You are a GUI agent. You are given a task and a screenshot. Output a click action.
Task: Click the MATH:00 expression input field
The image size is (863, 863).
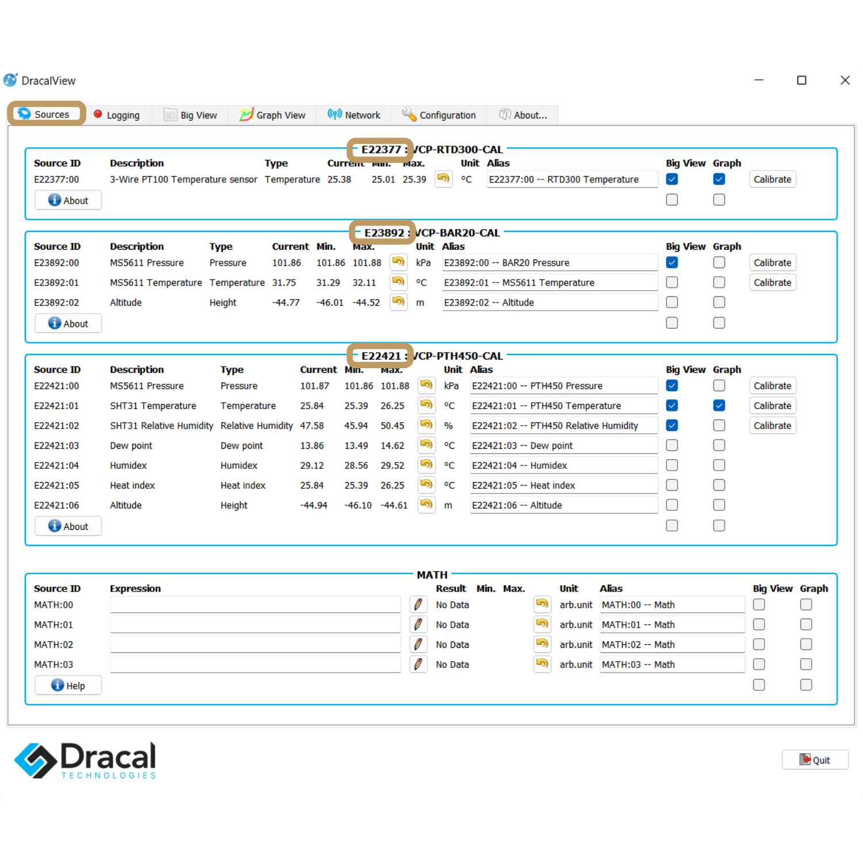click(255, 605)
